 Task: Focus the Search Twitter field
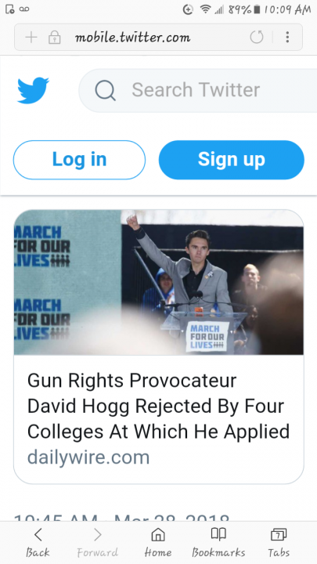click(x=198, y=90)
